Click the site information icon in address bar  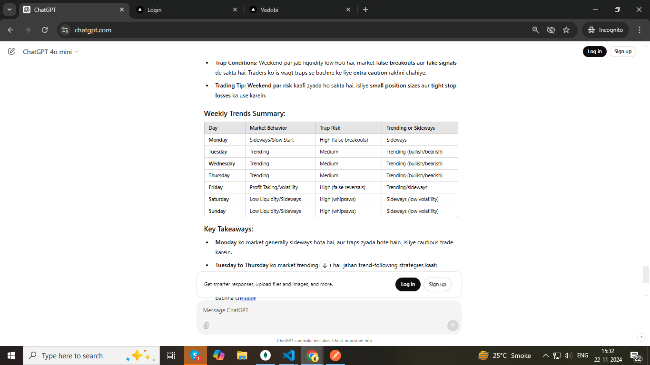tap(65, 30)
